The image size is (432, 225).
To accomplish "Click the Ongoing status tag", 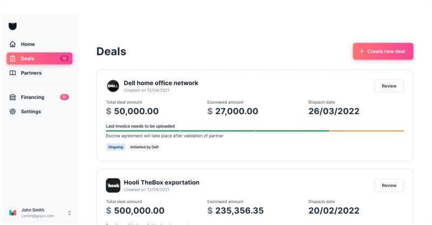I will coord(116,147).
